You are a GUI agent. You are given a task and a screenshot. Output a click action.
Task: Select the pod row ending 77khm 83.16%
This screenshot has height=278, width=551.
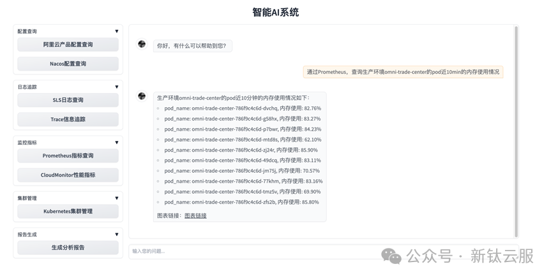tap(243, 181)
